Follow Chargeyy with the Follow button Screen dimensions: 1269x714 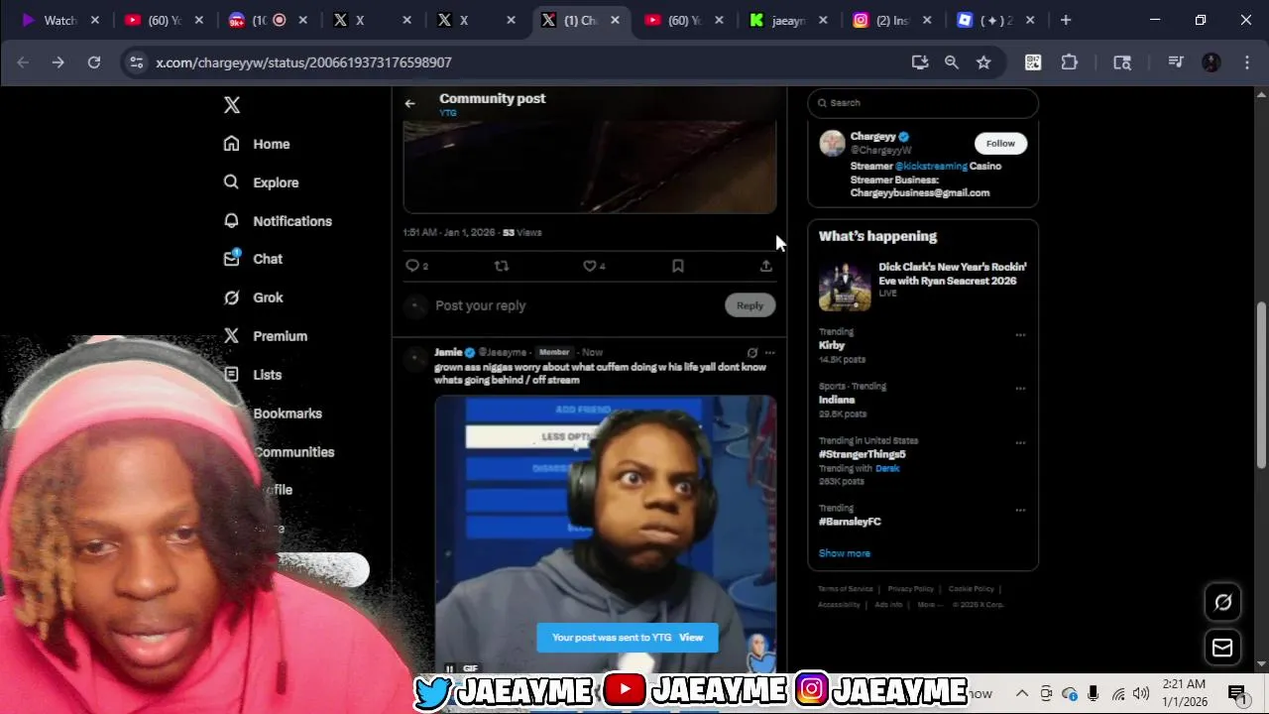pyautogui.click(x=1000, y=143)
